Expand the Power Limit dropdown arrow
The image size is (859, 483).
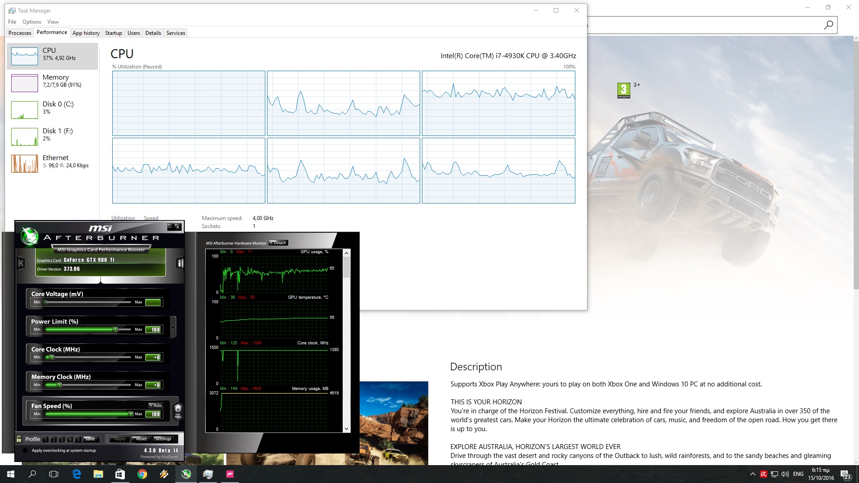click(x=173, y=328)
